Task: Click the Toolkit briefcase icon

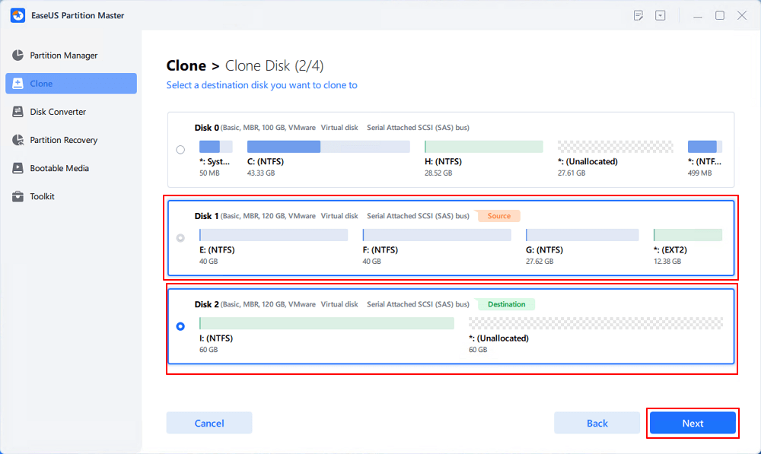Action: pos(18,196)
